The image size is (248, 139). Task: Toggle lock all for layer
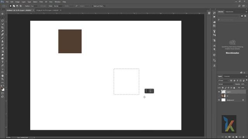click(234, 88)
